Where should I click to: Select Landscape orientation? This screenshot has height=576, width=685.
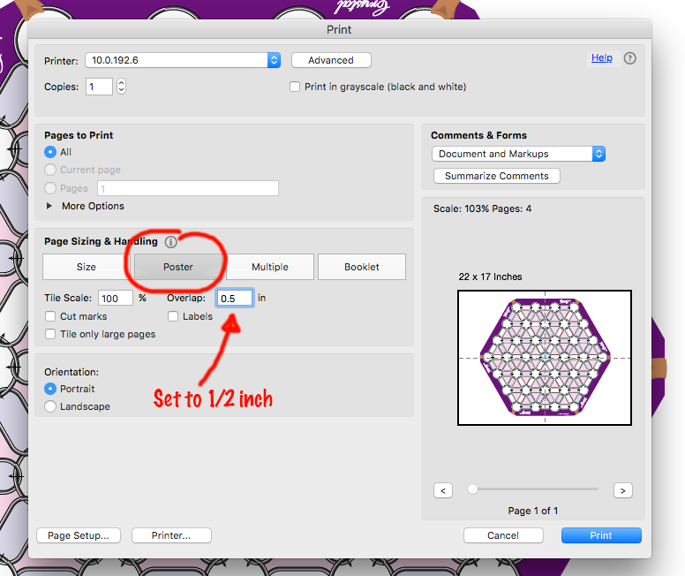tap(50, 406)
